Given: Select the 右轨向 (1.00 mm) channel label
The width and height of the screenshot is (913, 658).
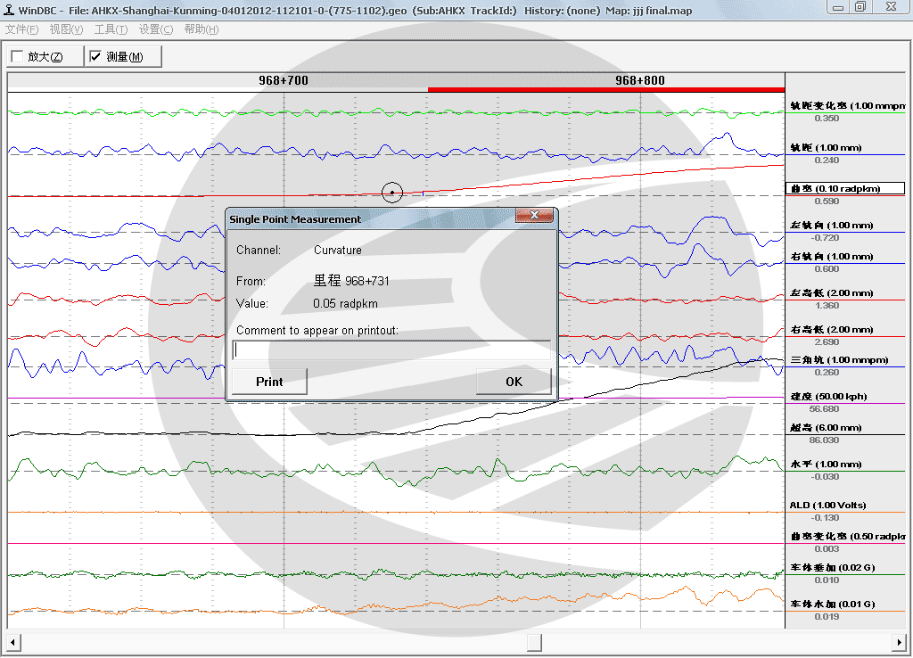Looking at the screenshot, I should (x=832, y=257).
